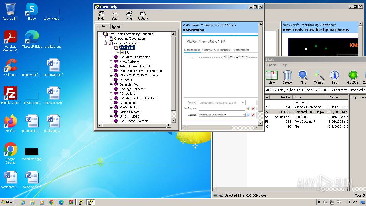This screenshot has height=206, width=366.
Task: Select the bookstook.rtf desktop file
Action: pos(53,96)
